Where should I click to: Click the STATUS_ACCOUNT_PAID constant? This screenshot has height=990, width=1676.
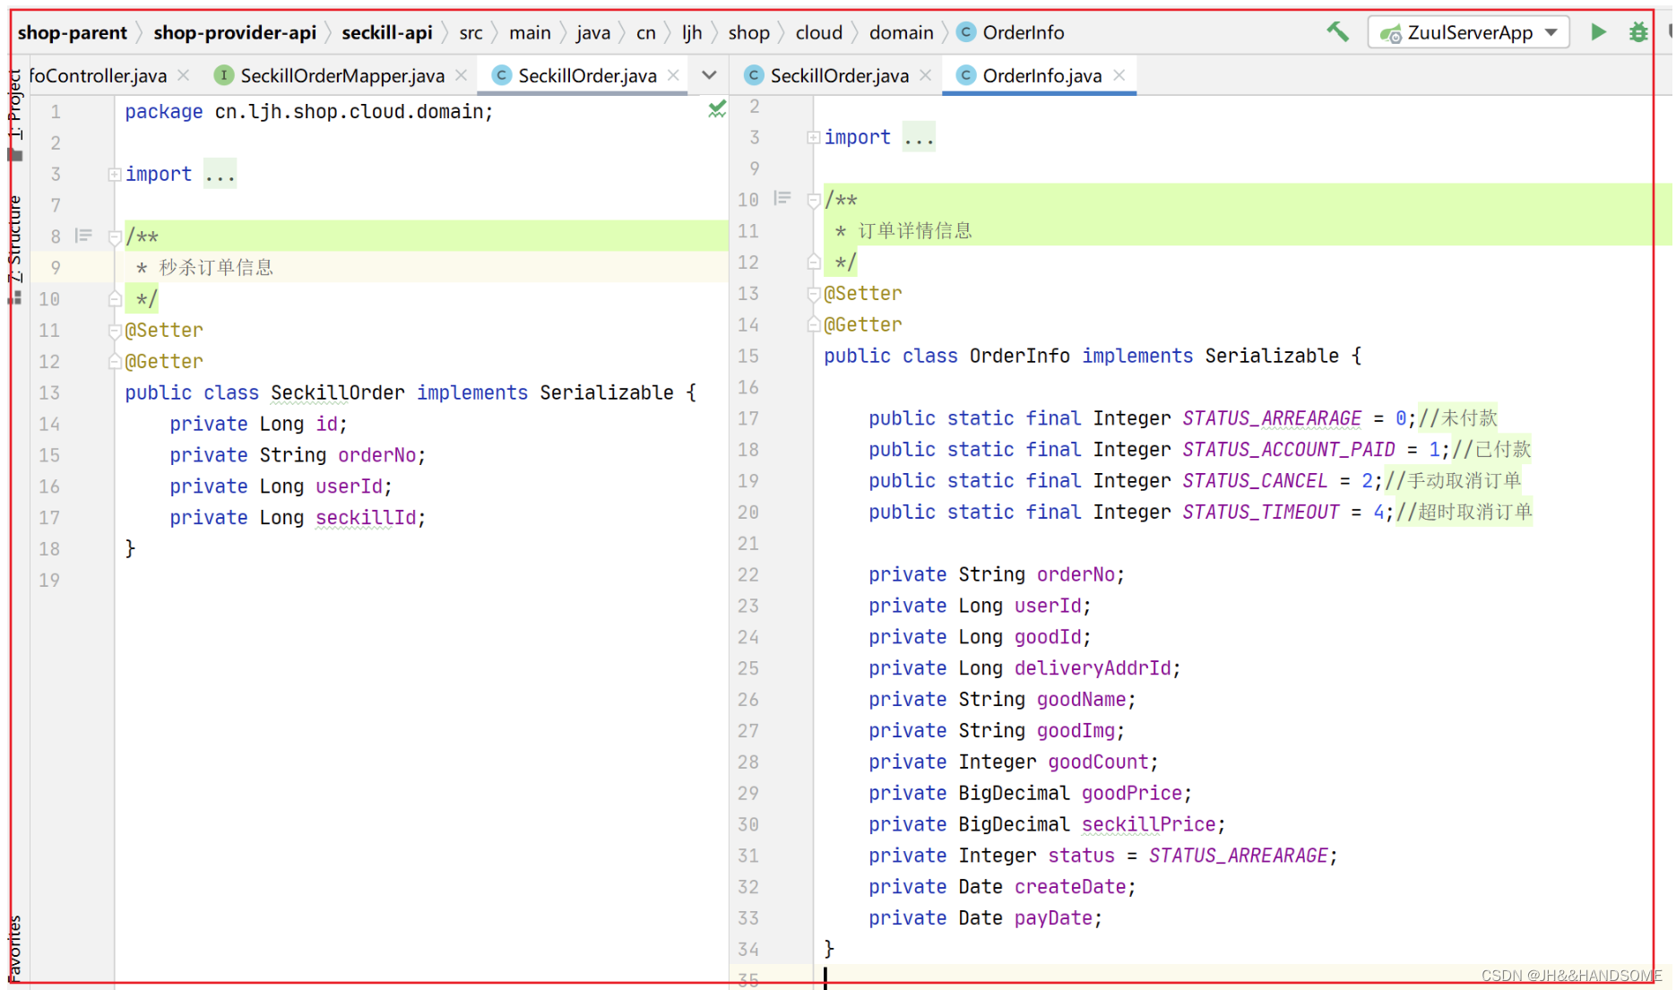[x=1289, y=450]
